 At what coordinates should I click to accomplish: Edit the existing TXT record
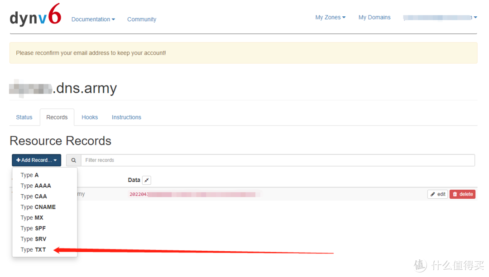pos(438,194)
